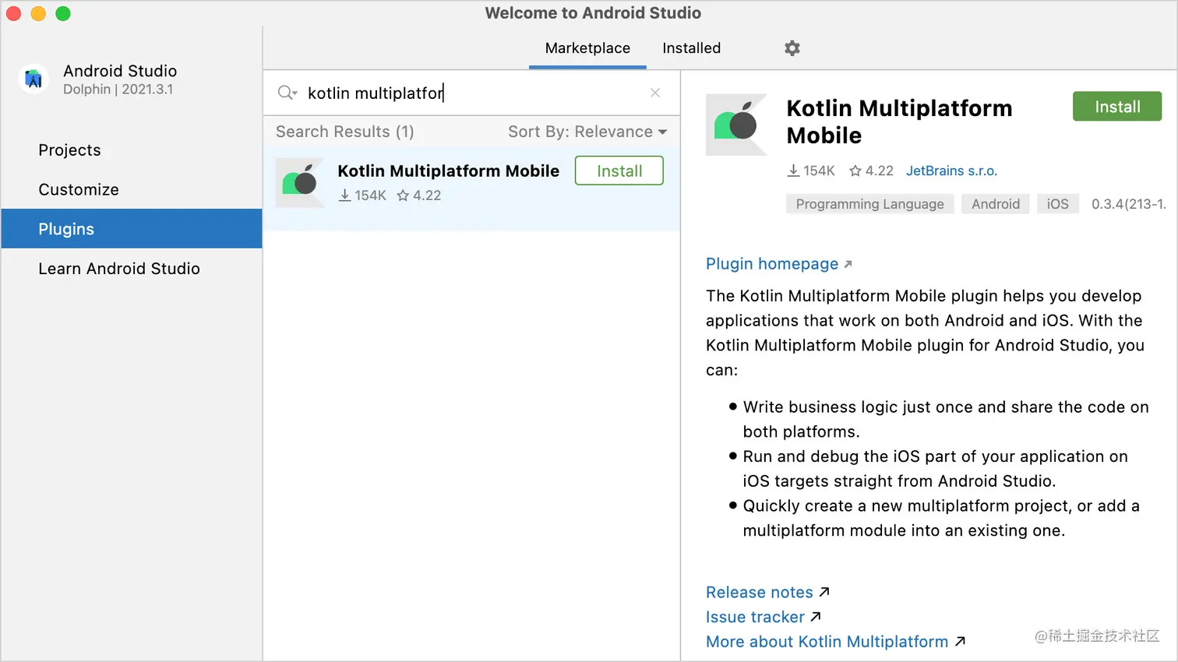Click the iOS tag
This screenshot has height=662, width=1178.
click(1057, 204)
